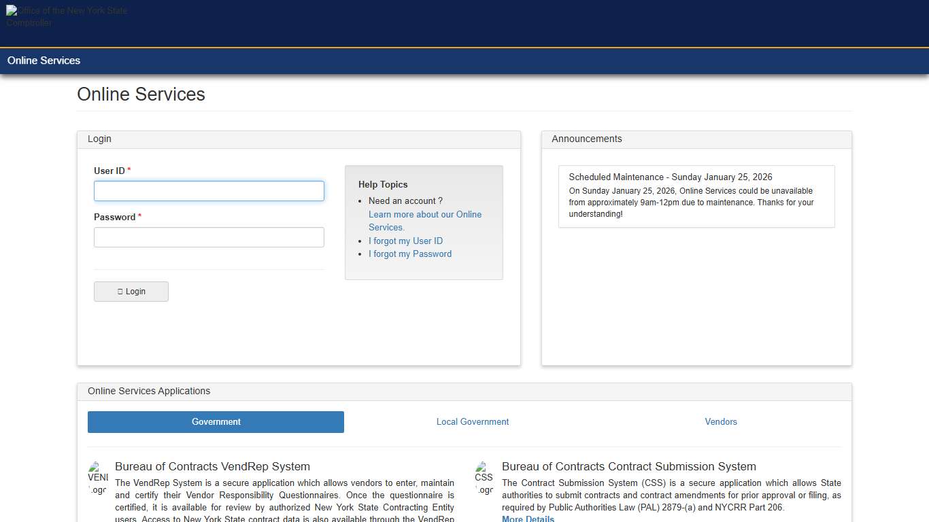
Task: Click the Office of the NYS Comptroller logo
Action: point(66,16)
